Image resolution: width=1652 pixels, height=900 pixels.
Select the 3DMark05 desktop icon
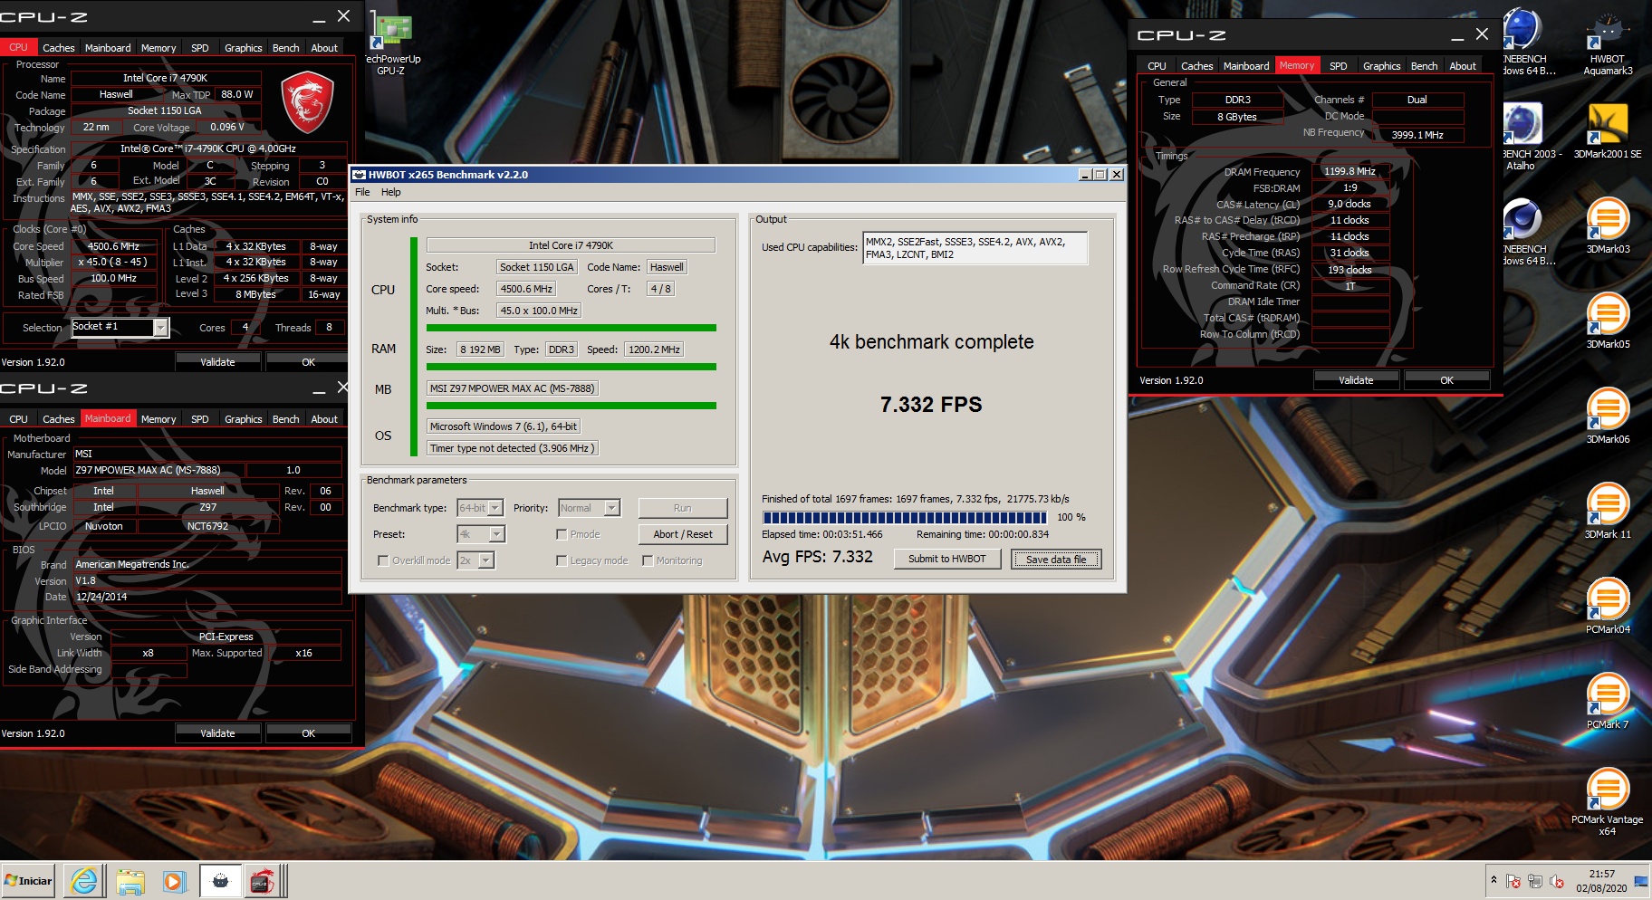pyautogui.click(x=1608, y=321)
